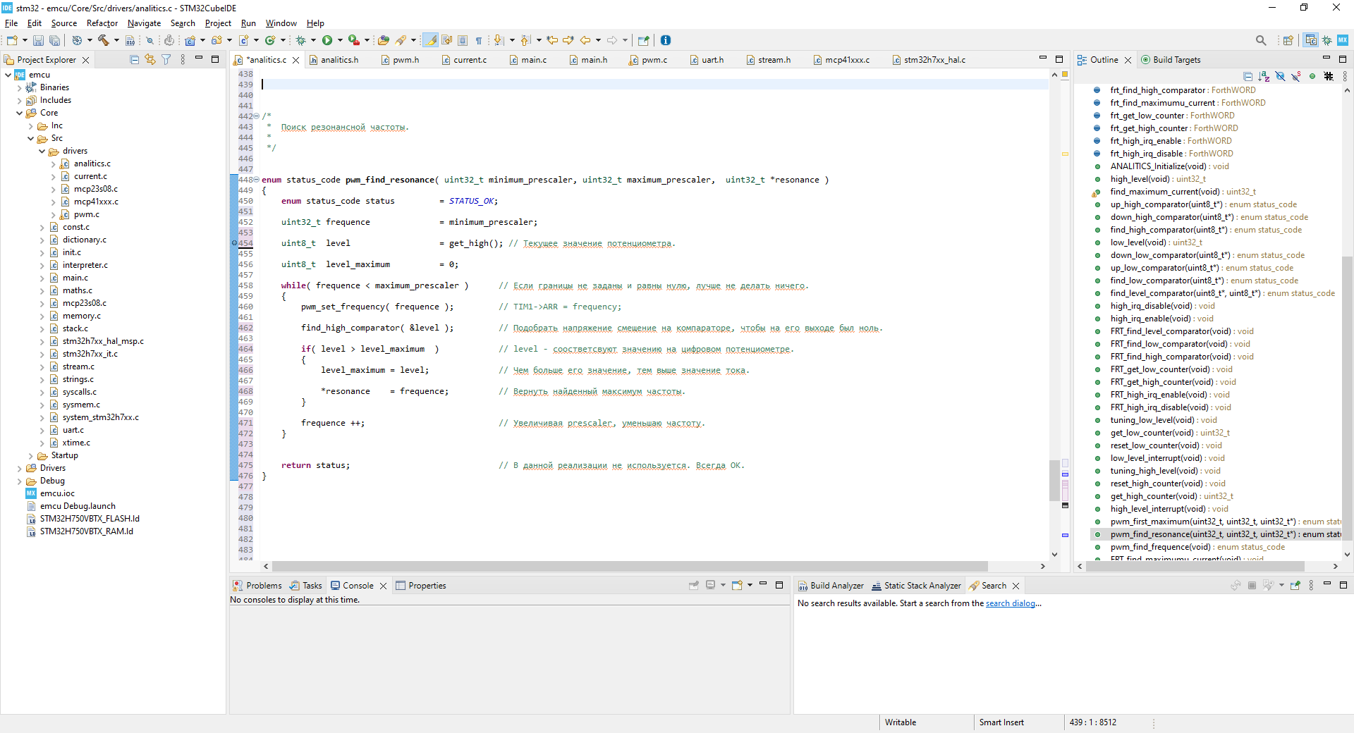
Task: Click the Open Perspective icon
Action: point(1288,41)
